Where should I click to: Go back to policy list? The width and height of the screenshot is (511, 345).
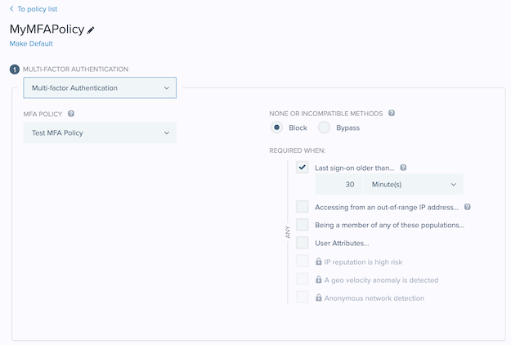(x=37, y=9)
